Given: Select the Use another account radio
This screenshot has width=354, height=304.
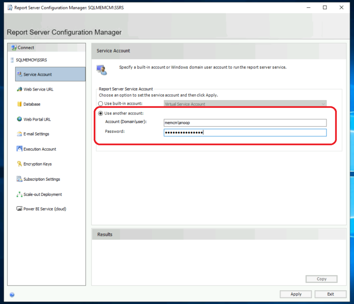Looking at the screenshot, I should pos(101,113).
